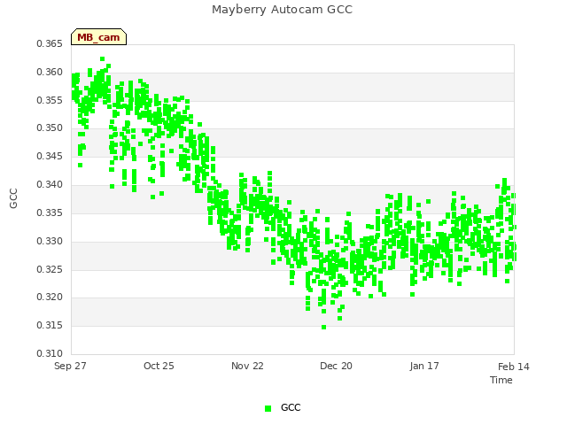Click the 0.320 y-axis value
Image resolution: width=567 pixels, height=425 pixels.
pyautogui.click(x=50, y=297)
